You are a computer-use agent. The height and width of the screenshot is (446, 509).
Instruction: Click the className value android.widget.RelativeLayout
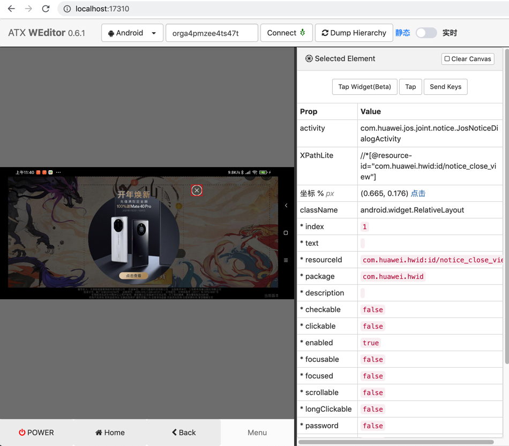(x=412, y=210)
